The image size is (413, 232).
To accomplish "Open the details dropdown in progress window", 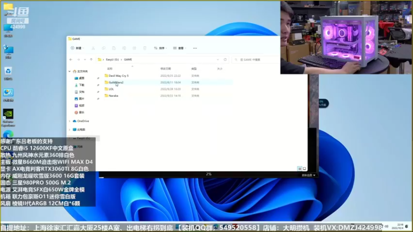I will click(308, 175).
